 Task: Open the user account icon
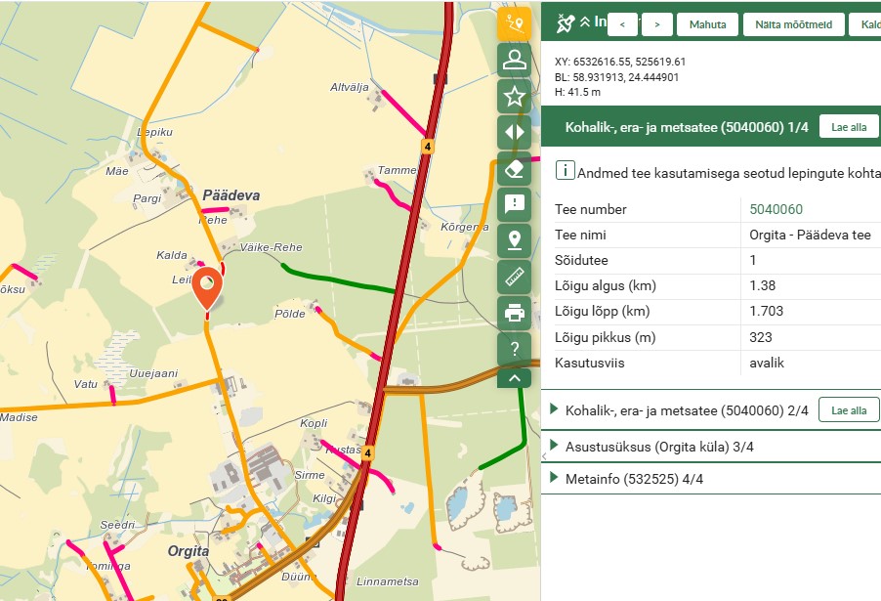click(x=514, y=60)
